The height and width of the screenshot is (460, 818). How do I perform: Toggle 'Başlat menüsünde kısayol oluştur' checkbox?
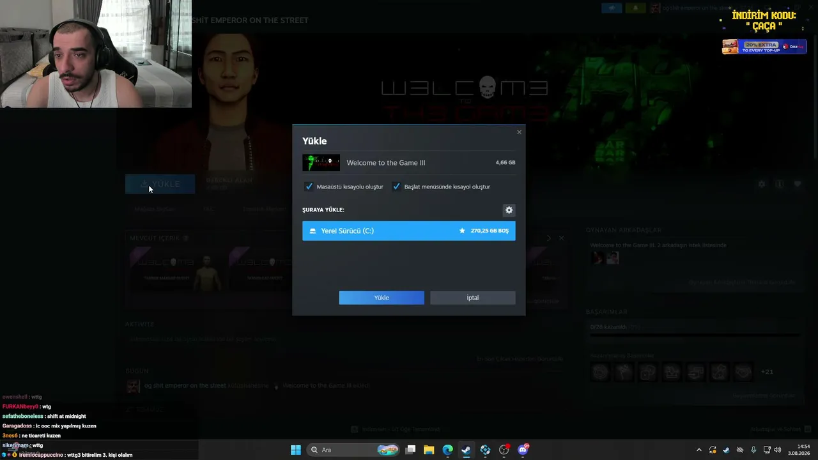pyautogui.click(x=396, y=187)
